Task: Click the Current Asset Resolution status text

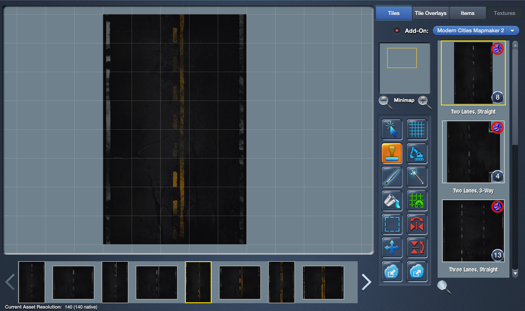Action: [51, 307]
